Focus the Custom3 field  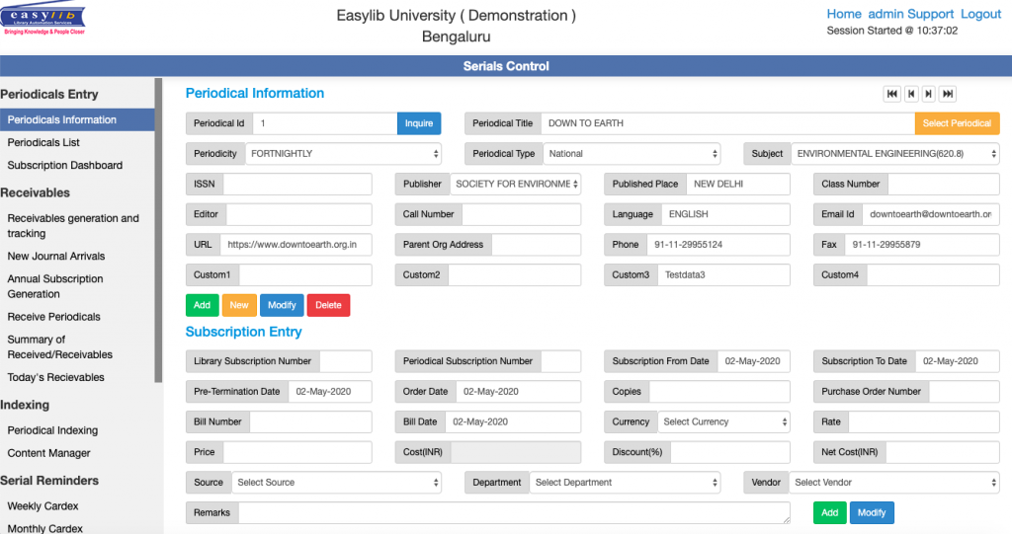click(723, 274)
